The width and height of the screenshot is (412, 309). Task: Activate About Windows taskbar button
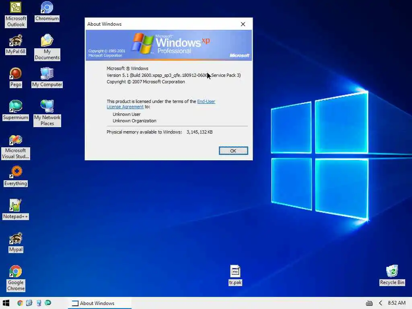(x=100, y=303)
